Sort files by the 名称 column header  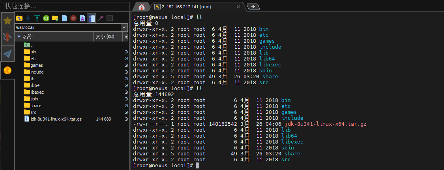tap(54, 37)
